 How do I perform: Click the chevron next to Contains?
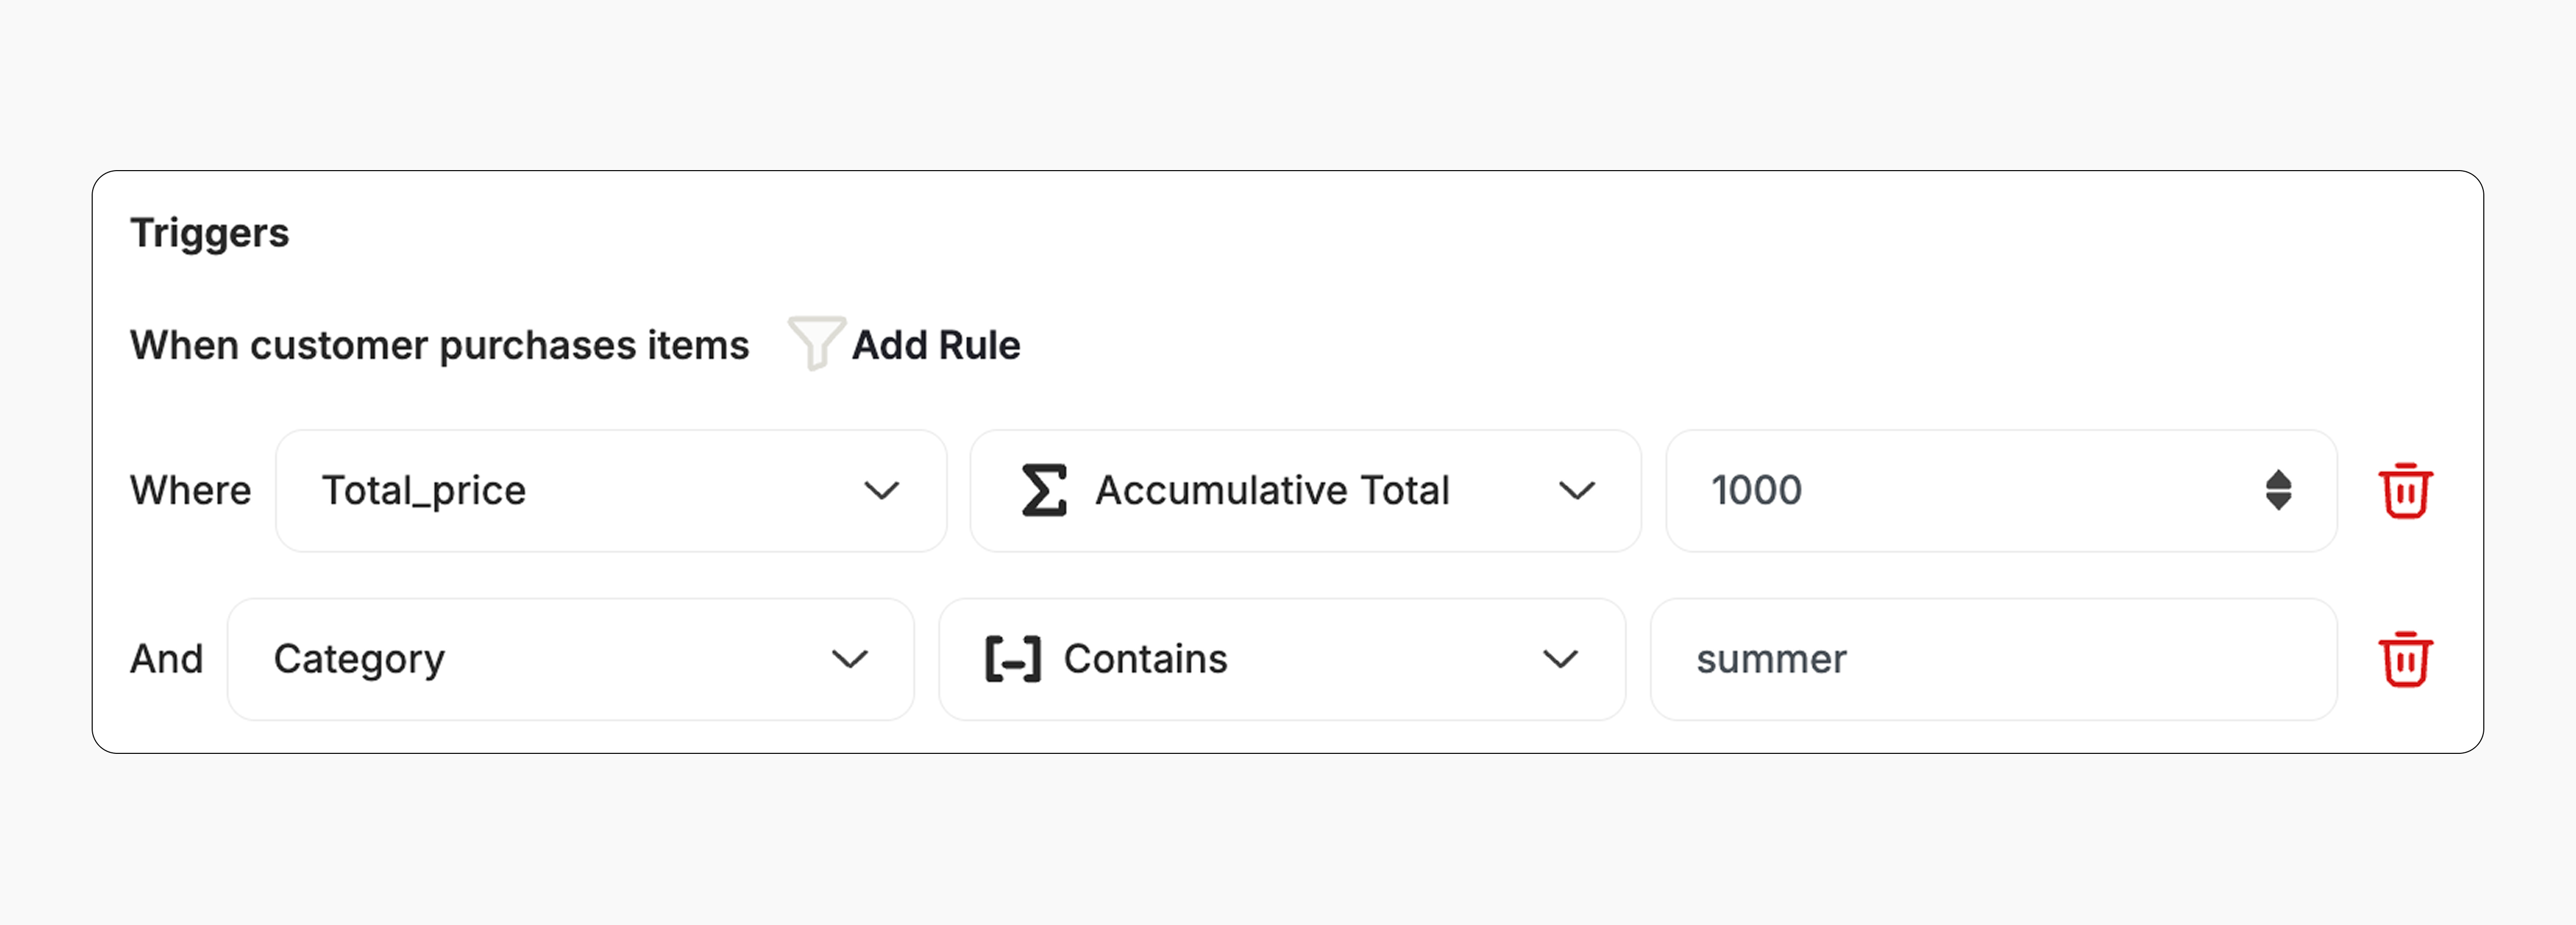coord(1559,659)
